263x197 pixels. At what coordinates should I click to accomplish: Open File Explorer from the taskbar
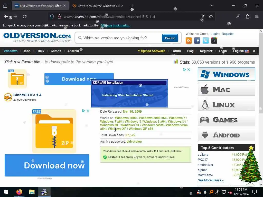(x=32, y=192)
